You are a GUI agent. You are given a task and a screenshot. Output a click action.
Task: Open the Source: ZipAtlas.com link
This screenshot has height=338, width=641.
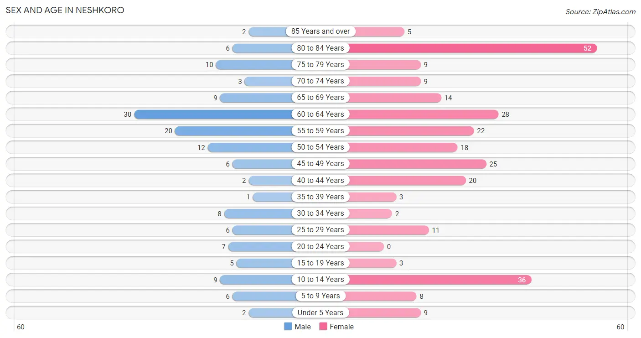pyautogui.click(x=600, y=12)
